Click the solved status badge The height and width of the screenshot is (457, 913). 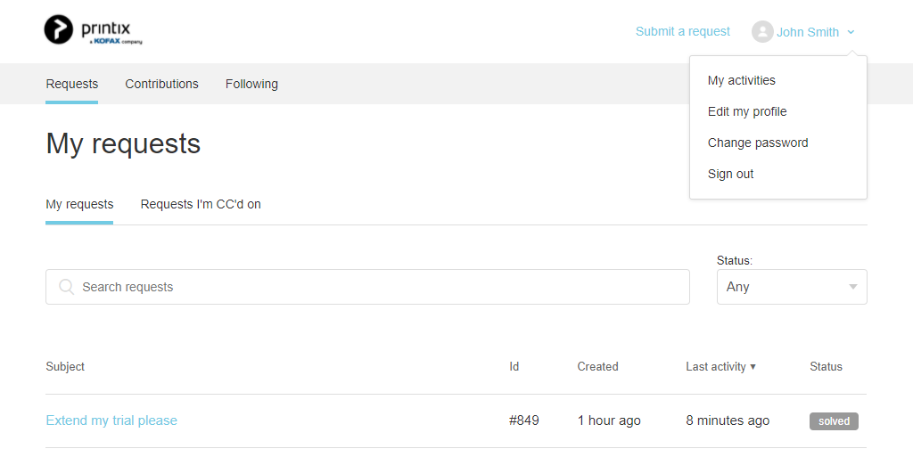[834, 421]
